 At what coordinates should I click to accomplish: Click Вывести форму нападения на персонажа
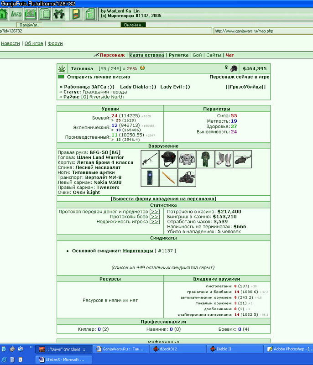(x=164, y=199)
